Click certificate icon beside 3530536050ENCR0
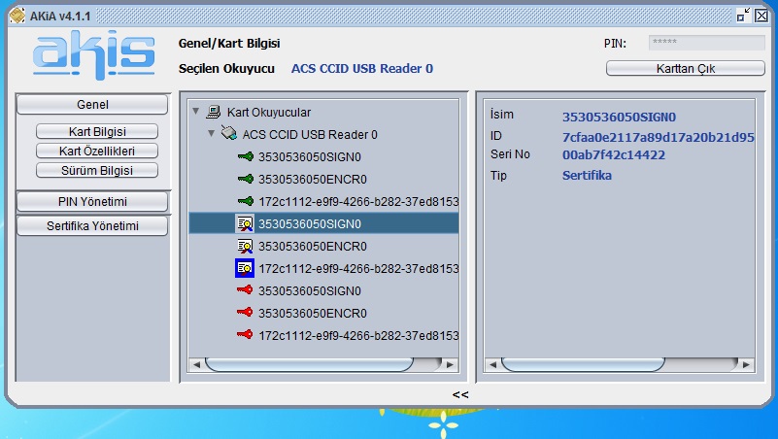This screenshot has height=439, width=778. [x=245, y=246]
